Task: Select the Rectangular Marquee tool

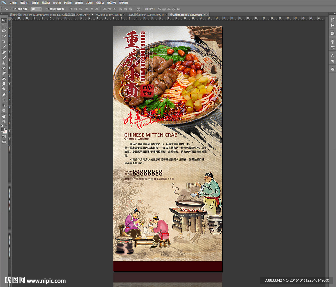Action: pyautogui.click(x=4, y=26)
